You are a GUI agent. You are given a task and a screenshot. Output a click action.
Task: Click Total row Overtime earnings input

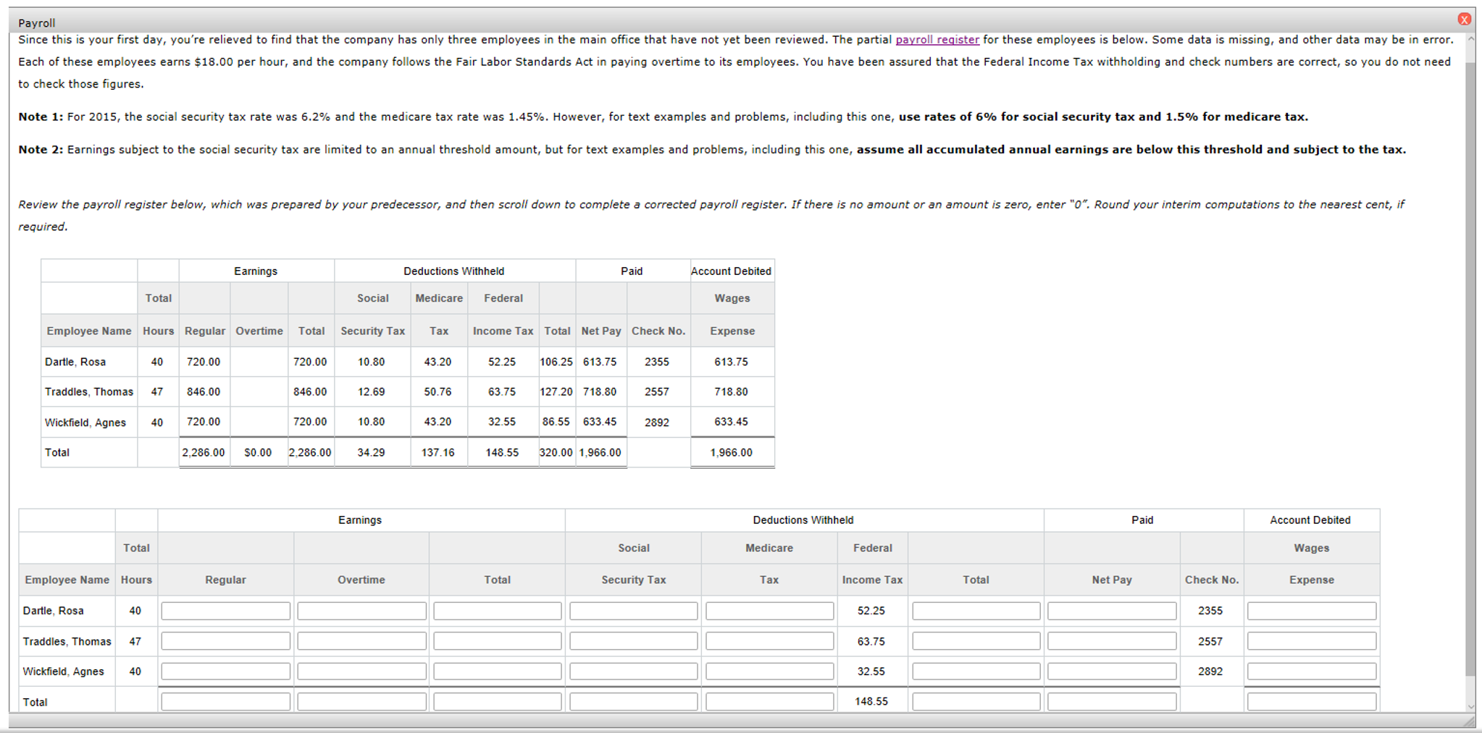(361, 702)
